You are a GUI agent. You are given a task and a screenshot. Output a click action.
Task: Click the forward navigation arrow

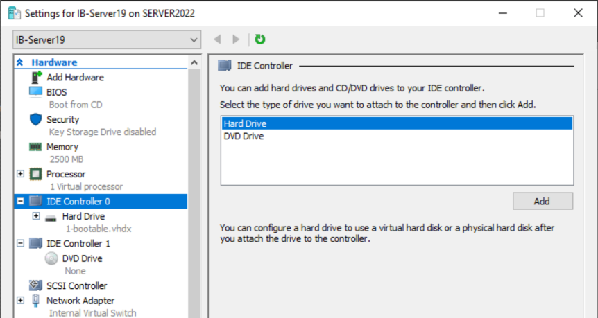(236, 39)
